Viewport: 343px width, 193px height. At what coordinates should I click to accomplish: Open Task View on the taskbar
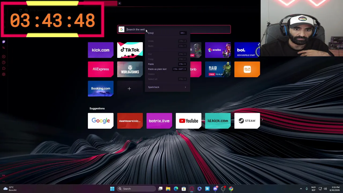pyautogui.click(x=160, y=189)
